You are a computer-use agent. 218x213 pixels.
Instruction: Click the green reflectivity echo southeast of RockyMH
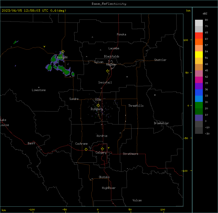click(67, 72)
